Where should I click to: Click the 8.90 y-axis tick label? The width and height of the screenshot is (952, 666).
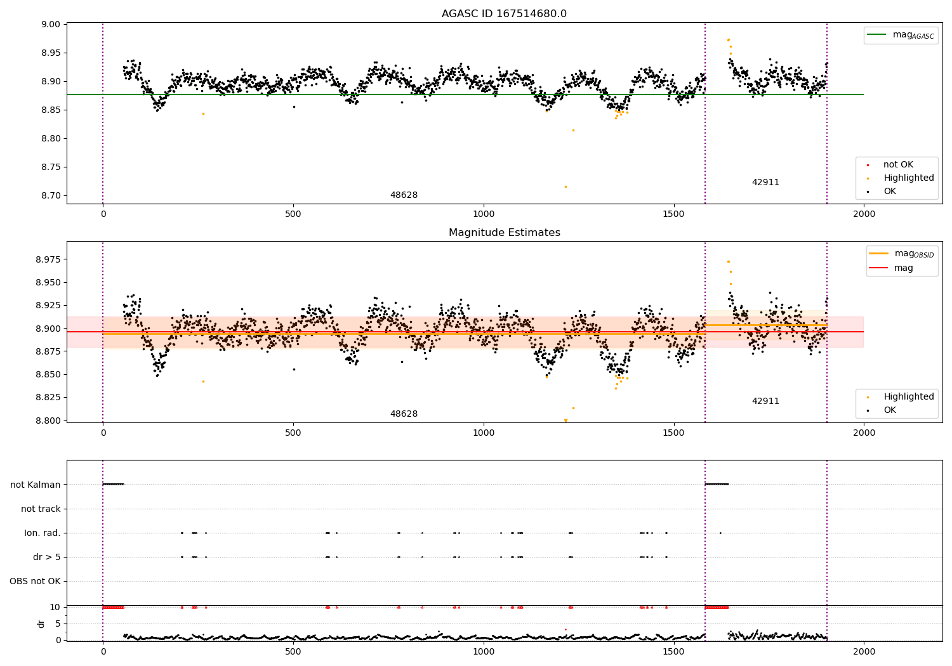click(51, 82)
